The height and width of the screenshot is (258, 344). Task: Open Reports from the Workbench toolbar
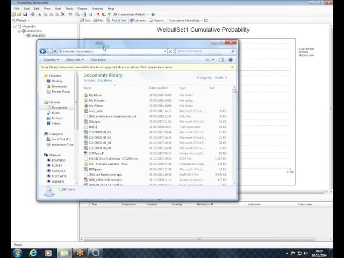(x=156, y=20)
